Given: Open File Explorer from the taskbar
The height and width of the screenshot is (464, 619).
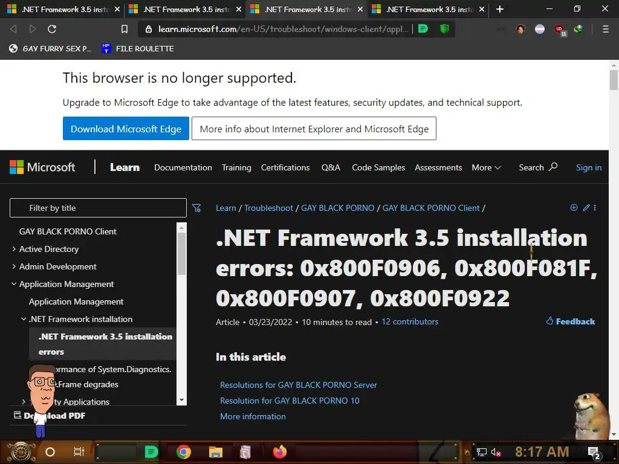Looking at the screenshot, I should [216, 452].
